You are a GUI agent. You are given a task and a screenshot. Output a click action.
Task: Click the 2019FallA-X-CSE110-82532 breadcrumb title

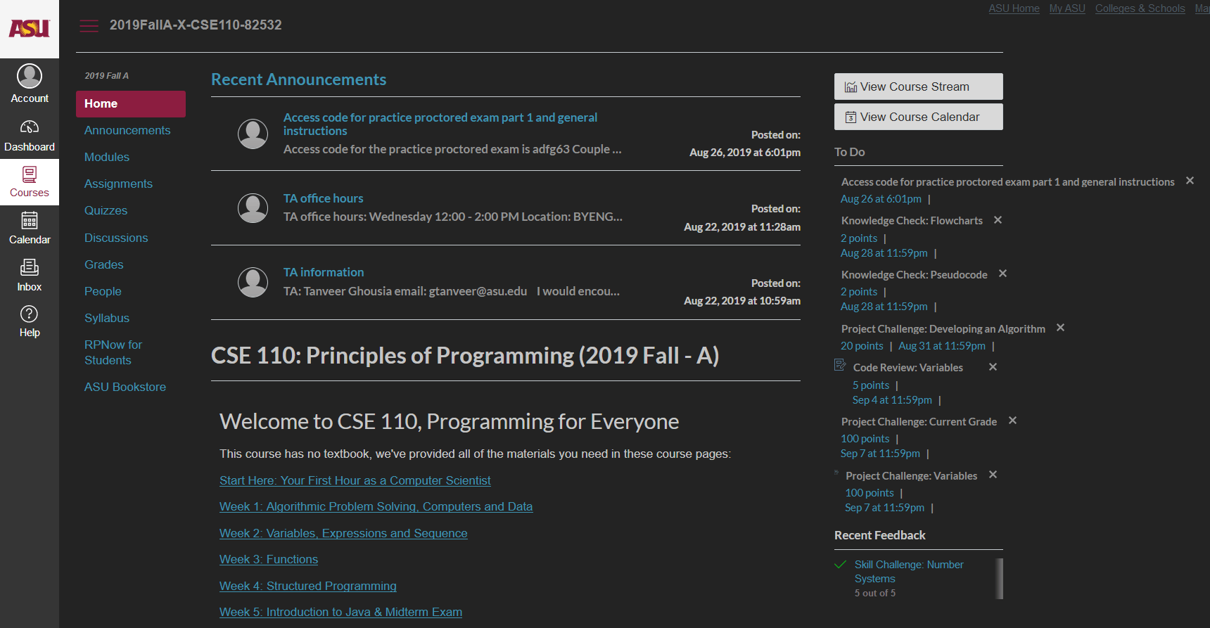tap(196, 25)
